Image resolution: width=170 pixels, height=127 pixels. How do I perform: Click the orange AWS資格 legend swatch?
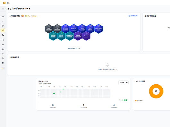136,101
